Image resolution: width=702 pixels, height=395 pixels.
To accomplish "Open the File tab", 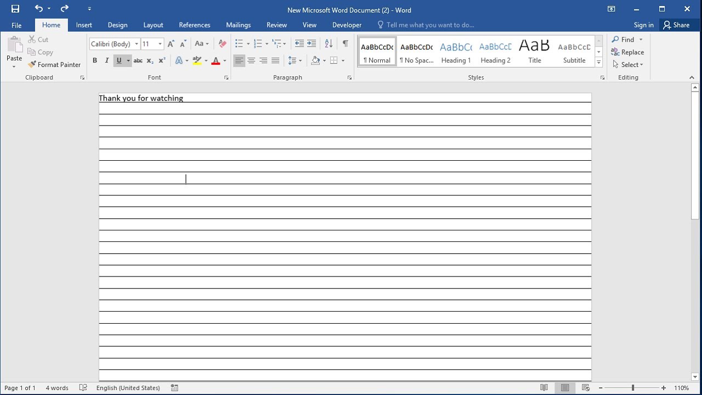I will [16, 25].
